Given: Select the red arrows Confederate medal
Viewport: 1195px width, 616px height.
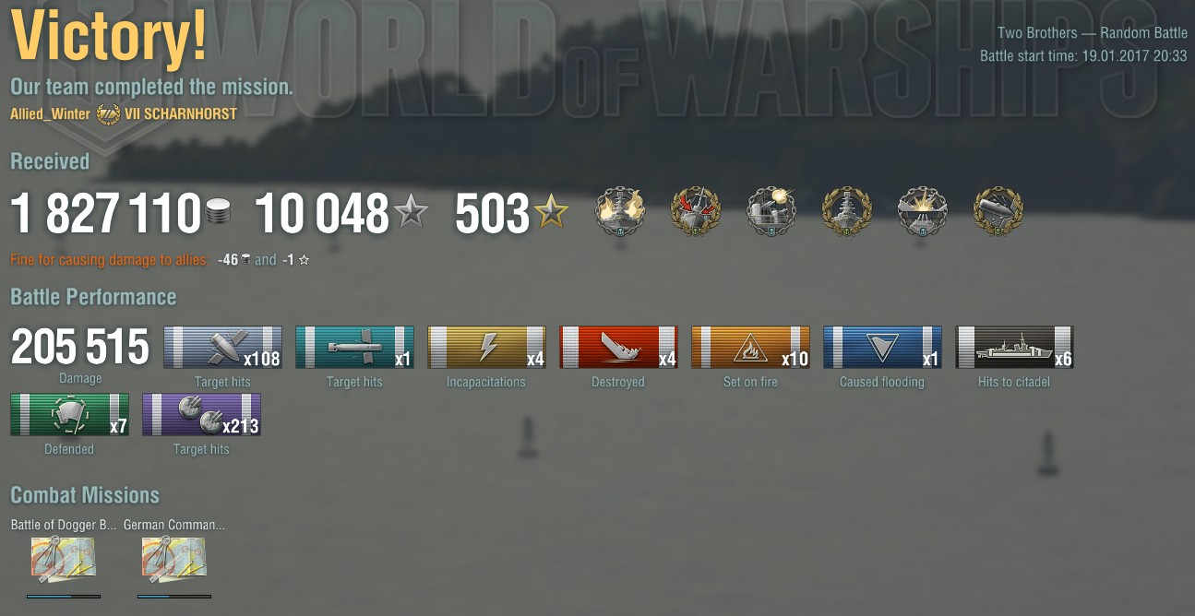Looking at the screenshot, I should [x=696, y=212].
